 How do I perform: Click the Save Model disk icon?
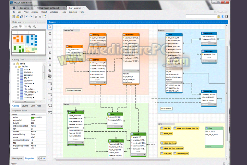[x=22, y=16]
